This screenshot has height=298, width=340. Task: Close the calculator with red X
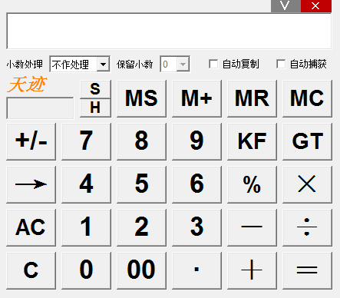point(316,6)
